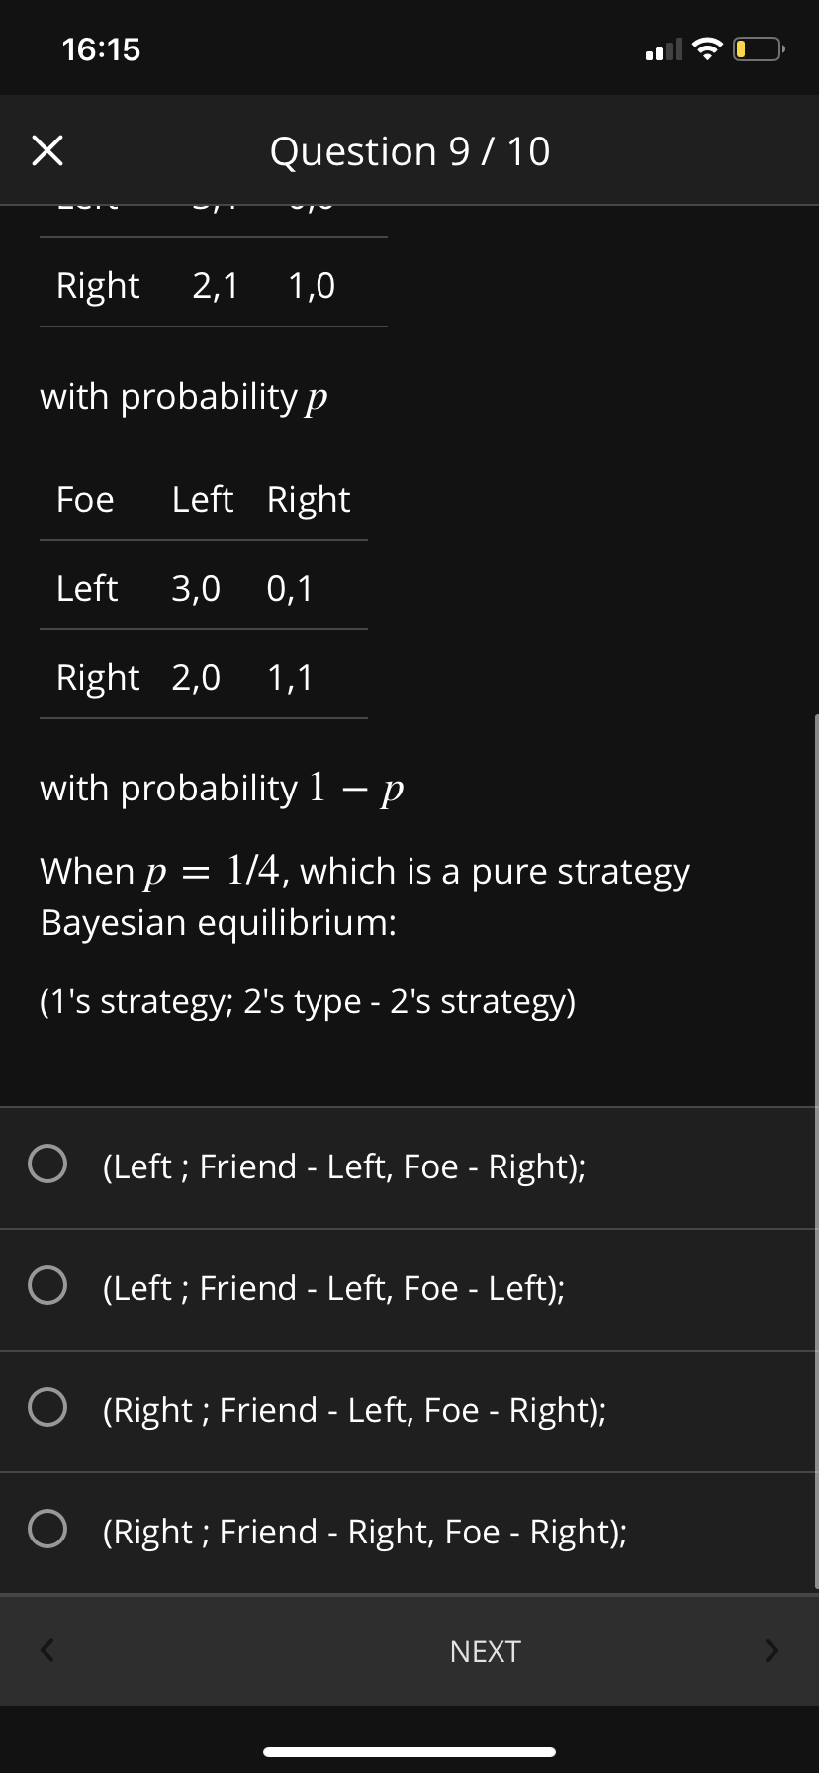Tap the left-facing chevron on the navigation bar
This screenshot has width=819, height=1773.
click(x=47, y=1650)
